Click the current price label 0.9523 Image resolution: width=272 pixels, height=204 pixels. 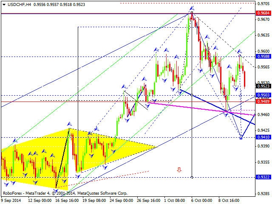[263, 85]
